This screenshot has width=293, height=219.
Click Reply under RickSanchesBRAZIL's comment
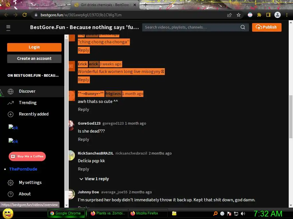83,169
